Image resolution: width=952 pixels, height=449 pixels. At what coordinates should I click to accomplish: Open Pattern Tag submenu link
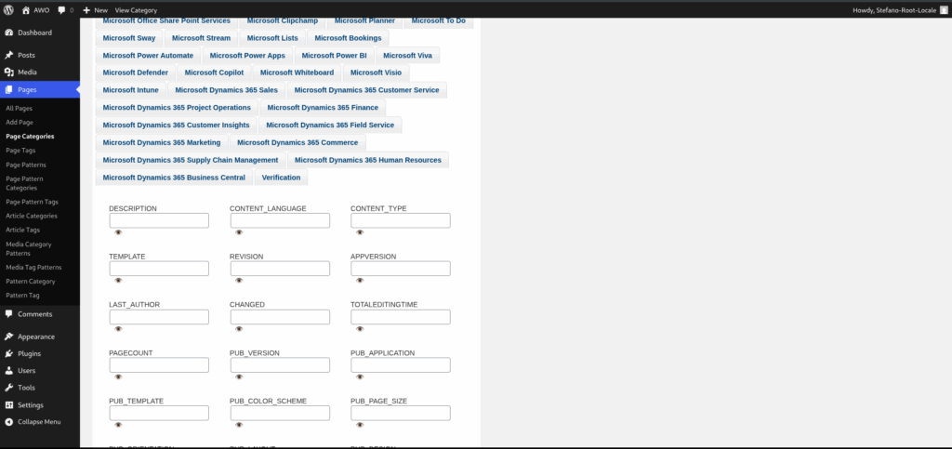(22, 295)
